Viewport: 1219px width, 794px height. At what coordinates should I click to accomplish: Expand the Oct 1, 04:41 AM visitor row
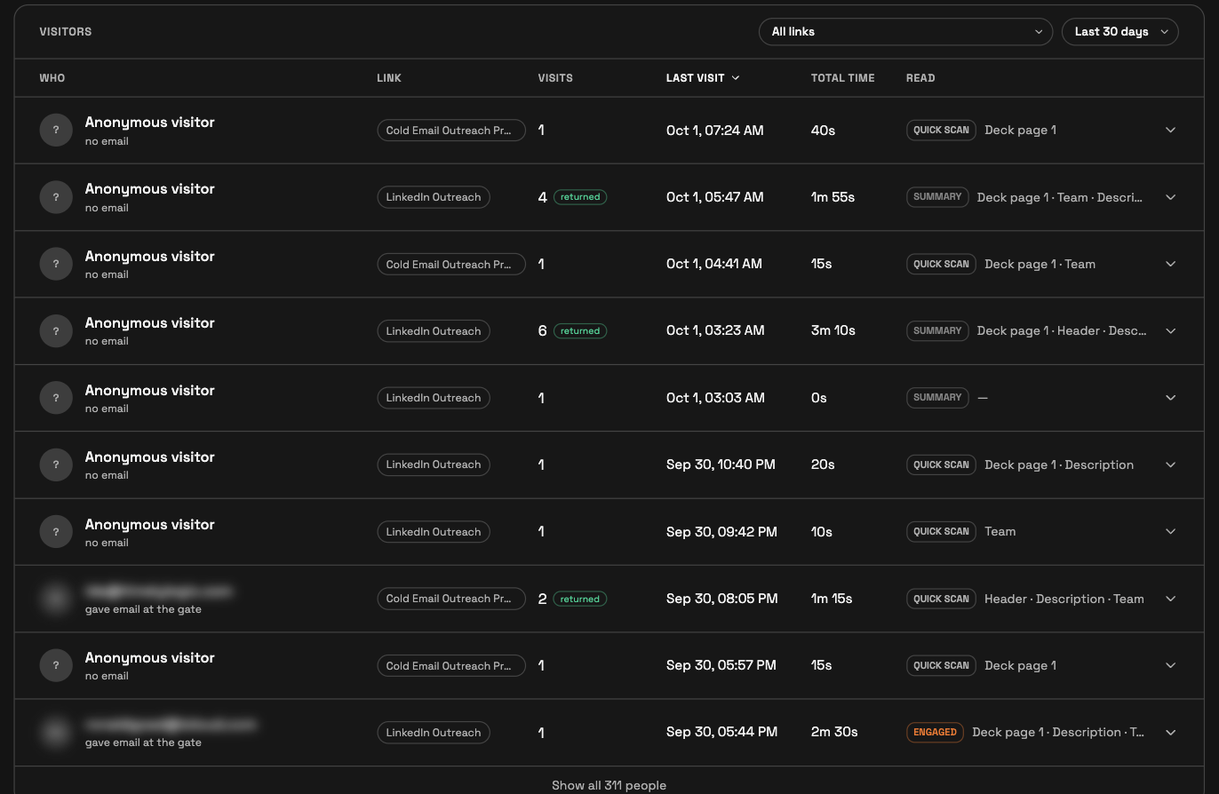pyautogui.click(x=1170, y=264)
